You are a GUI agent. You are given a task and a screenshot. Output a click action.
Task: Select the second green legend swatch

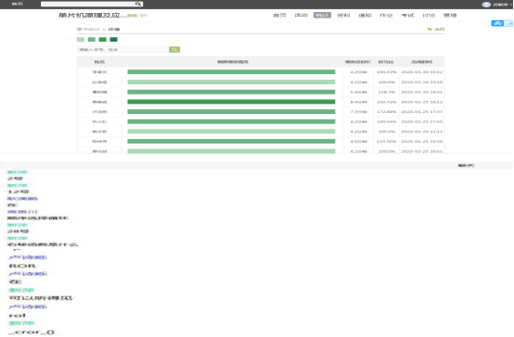point(92,40)
